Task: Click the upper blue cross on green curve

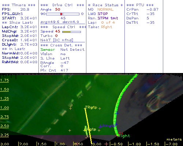Action: pos(117,114)
